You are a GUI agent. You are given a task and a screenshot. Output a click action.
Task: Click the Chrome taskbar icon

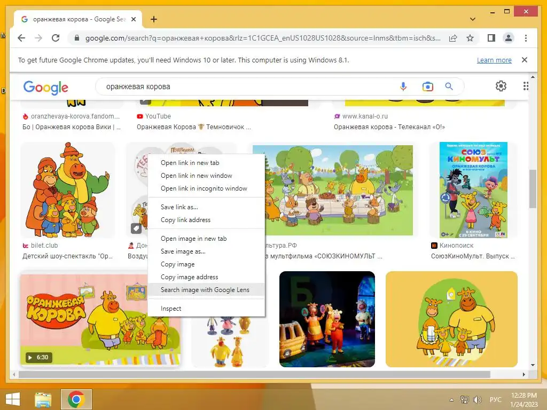pyautogui.click(x=76, y=399)
